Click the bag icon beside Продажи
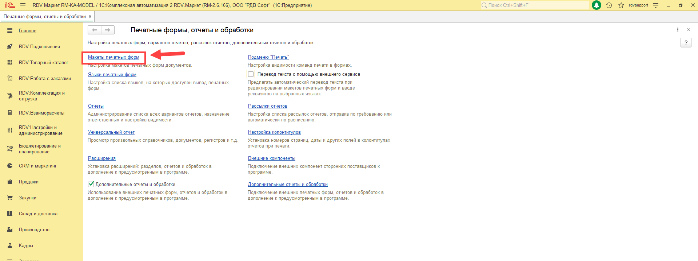This screenshot has height=261, width=698. tap(10, 182)
